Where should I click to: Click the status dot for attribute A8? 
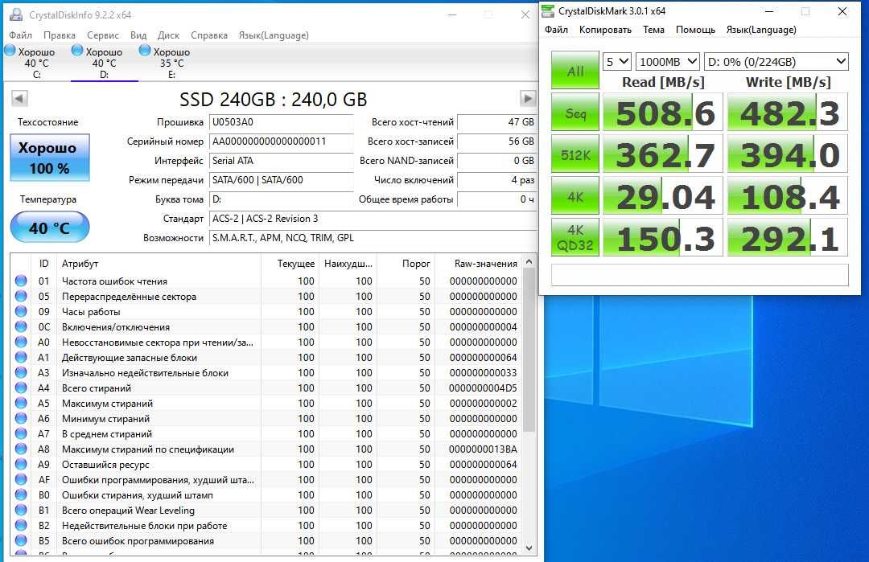21,449
